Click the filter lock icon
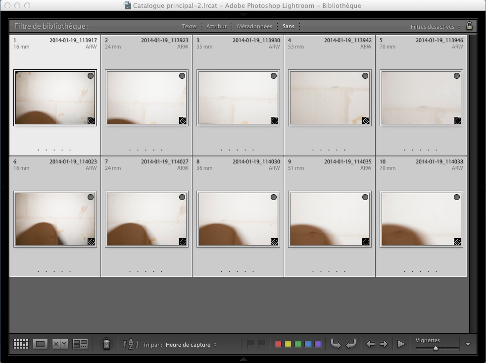Viewport: 486px width, 363px height. pyautogui.click(x=469, y=26)
